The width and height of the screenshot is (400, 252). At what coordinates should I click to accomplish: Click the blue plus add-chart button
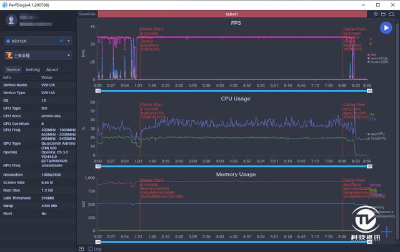coord(387,231)
